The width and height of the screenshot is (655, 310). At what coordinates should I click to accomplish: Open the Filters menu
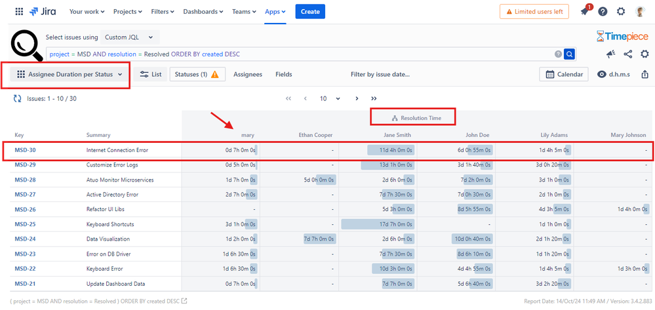pyautogui.click(x=163, y=12)
